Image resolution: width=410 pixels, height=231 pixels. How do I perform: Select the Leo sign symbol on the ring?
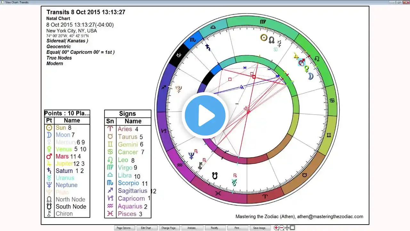pyautogui.click(x=317, y=58)
